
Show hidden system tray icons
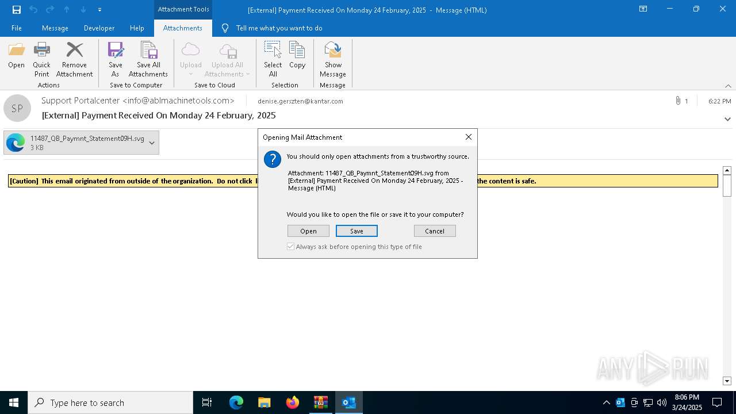(606, 402)
